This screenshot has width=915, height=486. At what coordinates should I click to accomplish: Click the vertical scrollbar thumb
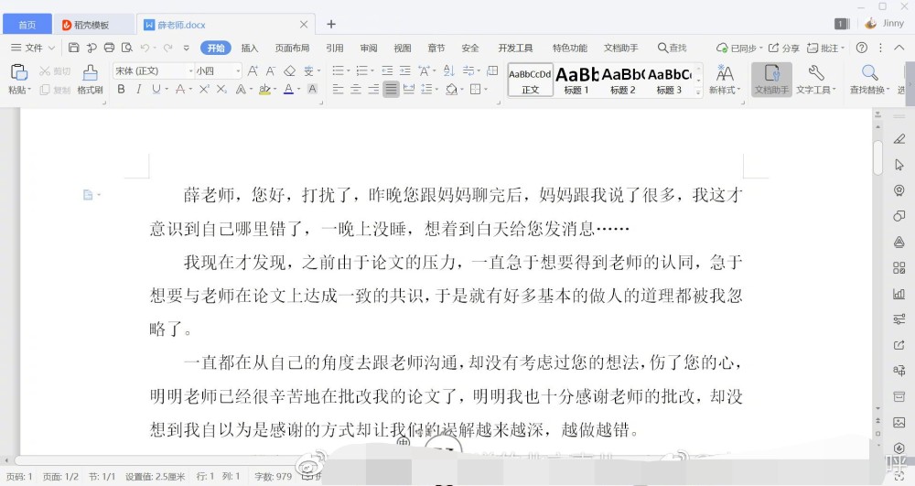(877, 157)
